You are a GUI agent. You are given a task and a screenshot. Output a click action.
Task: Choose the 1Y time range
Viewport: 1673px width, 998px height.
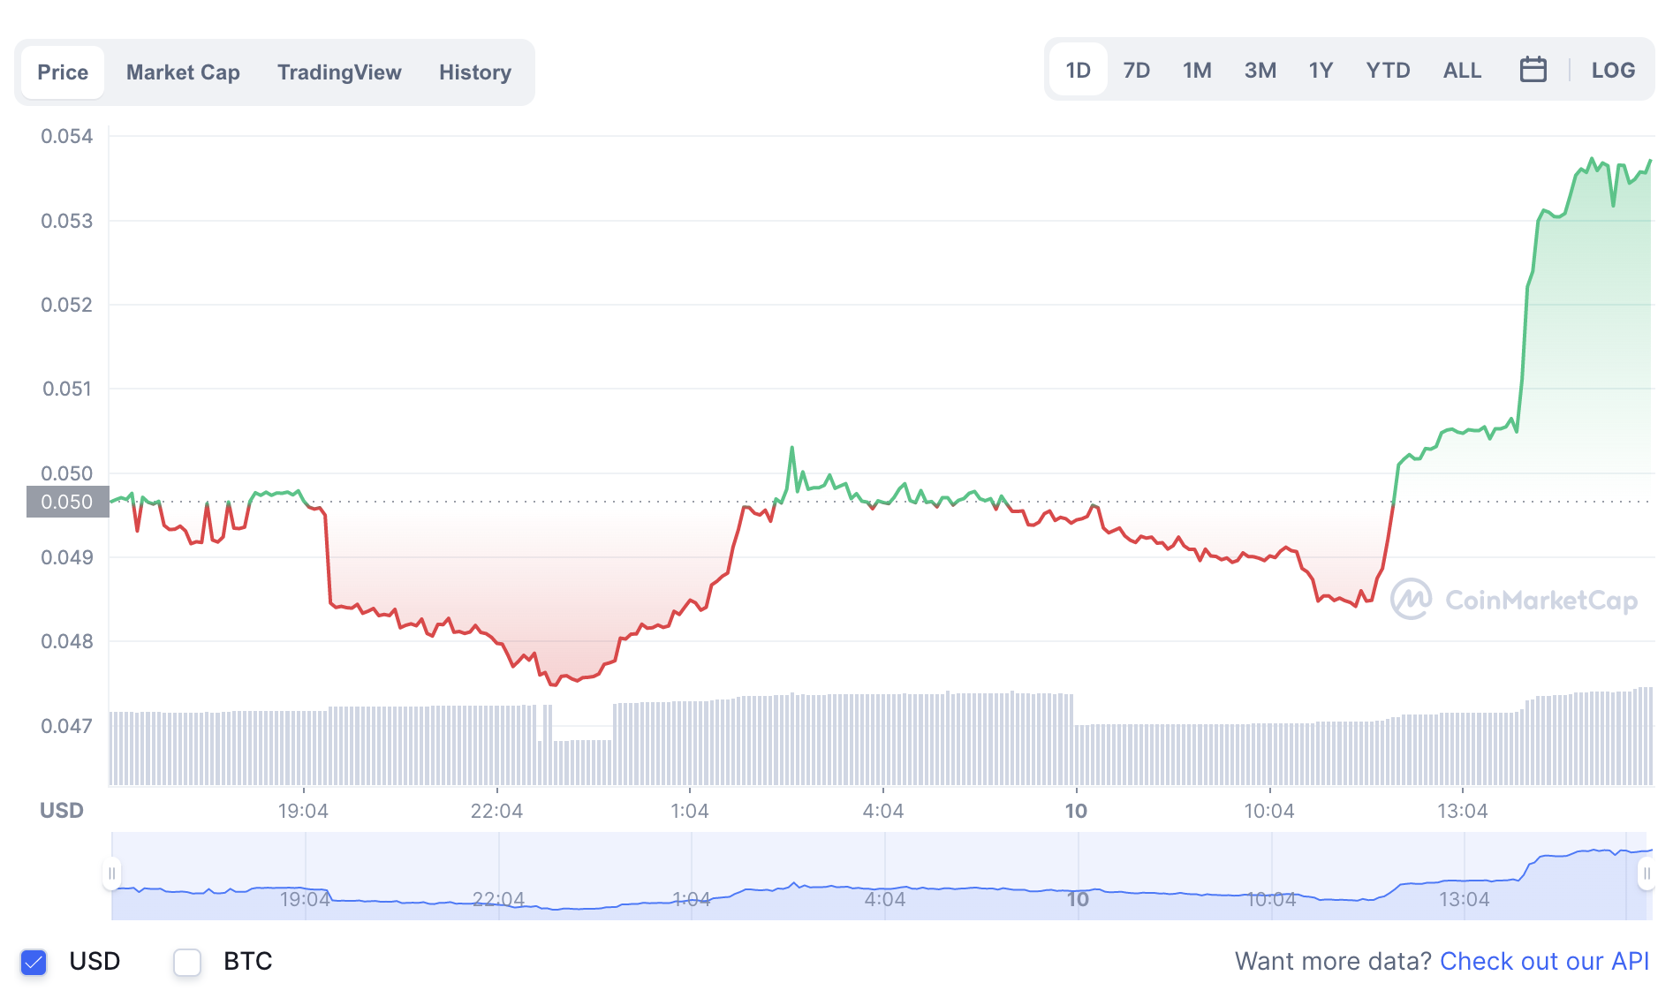[1321, 71]
